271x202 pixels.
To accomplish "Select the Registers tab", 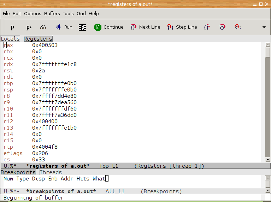I will pos(38,39).
